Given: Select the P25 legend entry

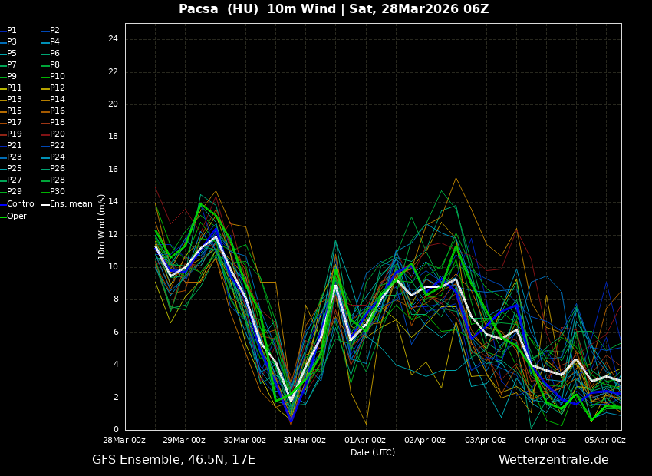Looking at the screenshot, I should [x=14, y=169].
